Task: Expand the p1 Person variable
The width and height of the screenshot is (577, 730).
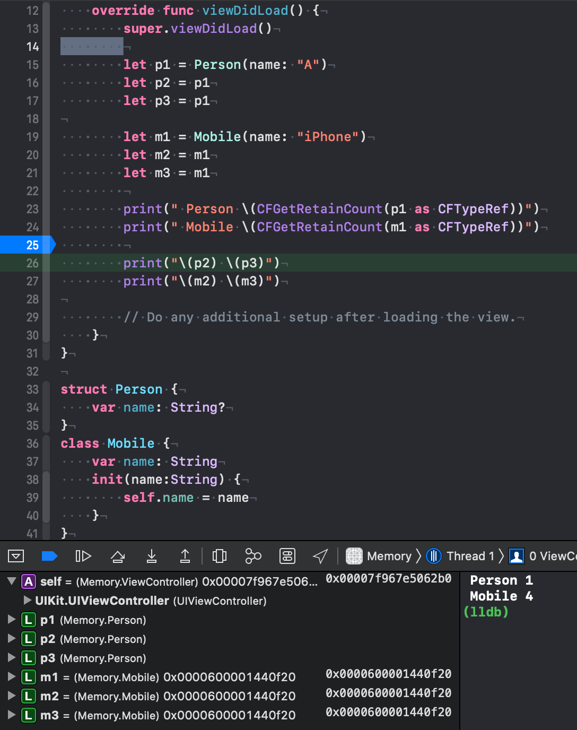Action: coord(11,620)
